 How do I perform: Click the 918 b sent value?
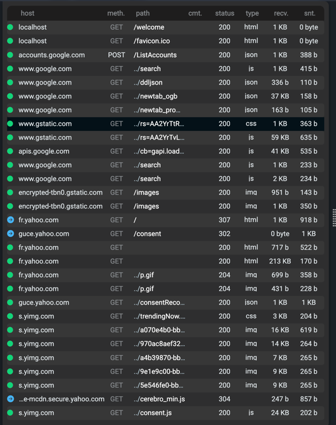click(309, 220)
